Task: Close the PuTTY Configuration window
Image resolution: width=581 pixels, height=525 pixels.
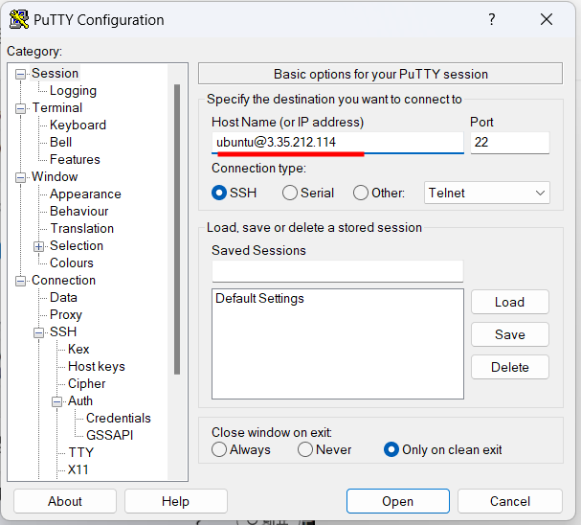Action: pos(547,19)
